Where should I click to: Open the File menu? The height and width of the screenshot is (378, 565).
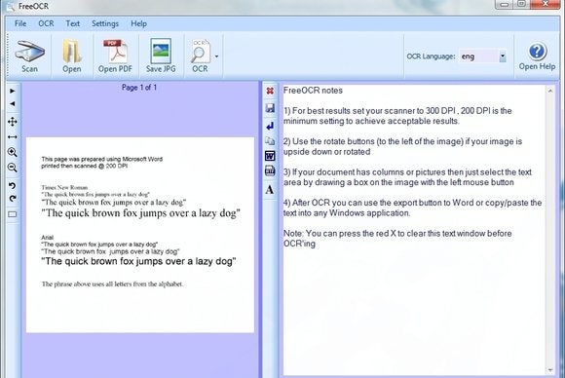click(20, 23)
